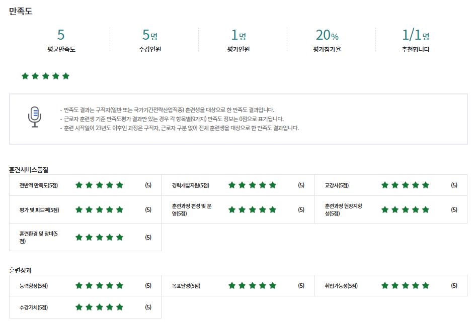Click the first star in 취업가능성 row
The width and height of the screenshot is (474, 323).
click(x=385, y=286)
